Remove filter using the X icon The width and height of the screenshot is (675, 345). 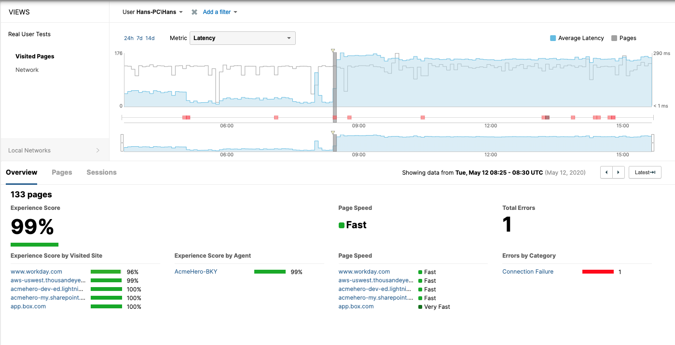point(194,12)
